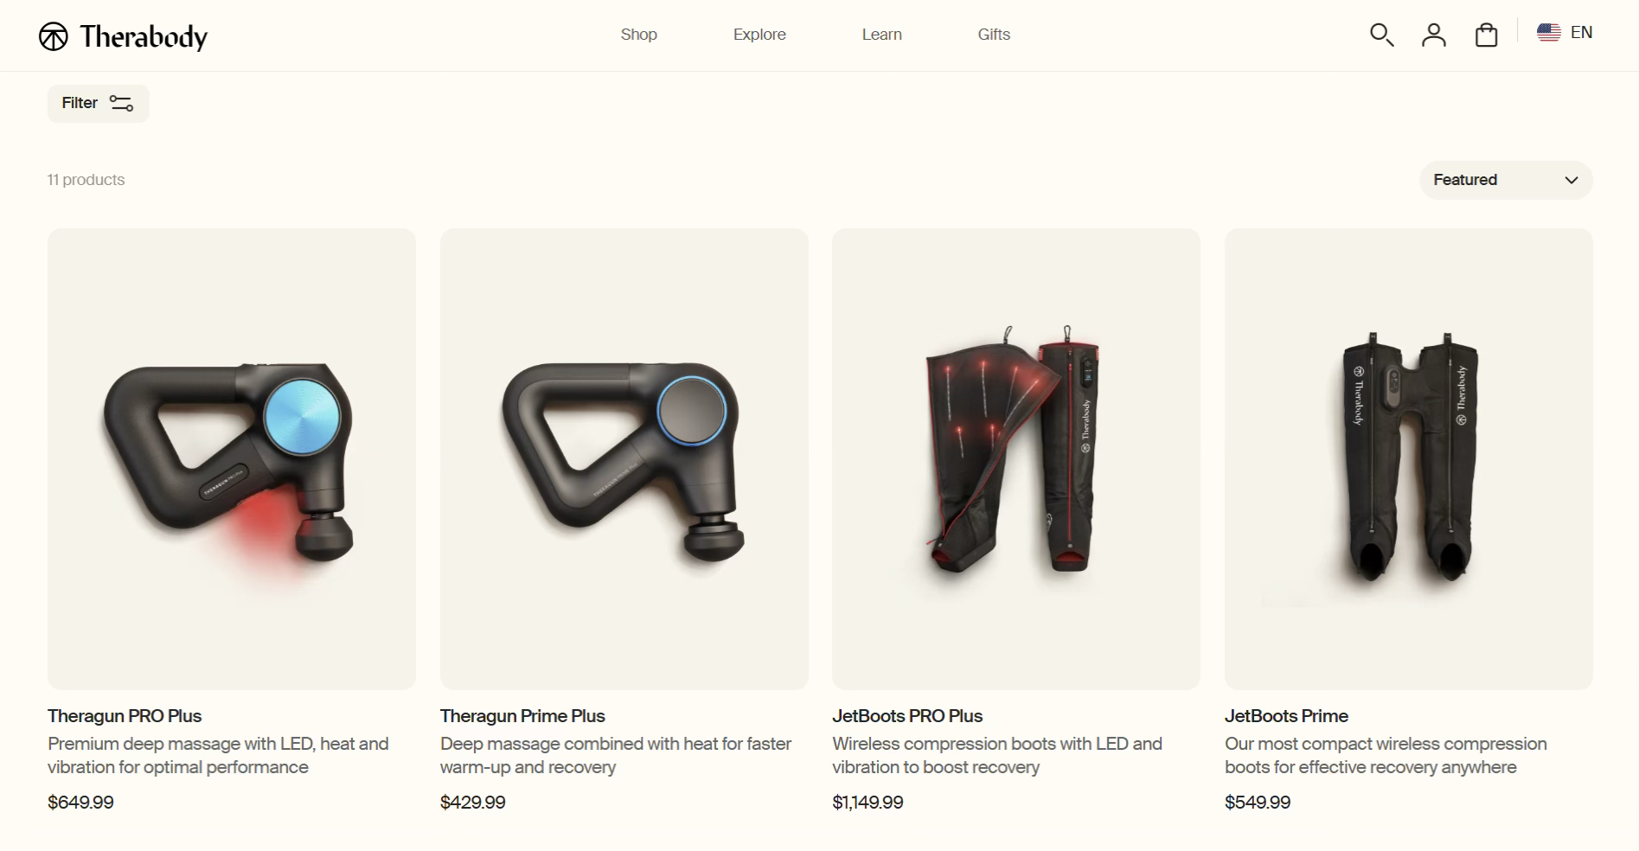Click the Theragun PRO Plus product image

pos(232,459)
